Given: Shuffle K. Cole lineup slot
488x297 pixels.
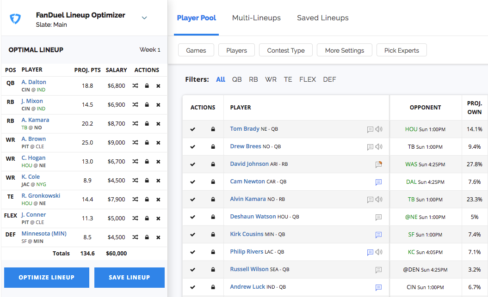Looking at the screenshot, I should 135,181.
